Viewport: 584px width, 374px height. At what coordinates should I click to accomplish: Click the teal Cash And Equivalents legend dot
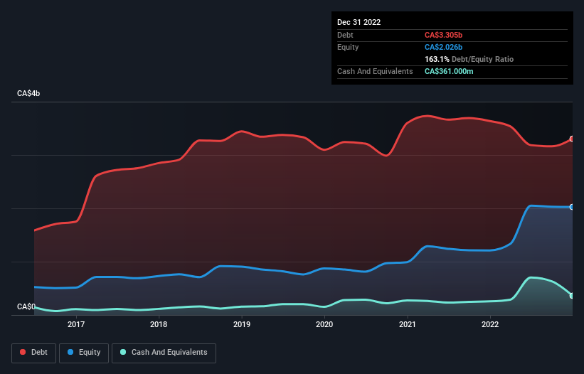(123, 352)
